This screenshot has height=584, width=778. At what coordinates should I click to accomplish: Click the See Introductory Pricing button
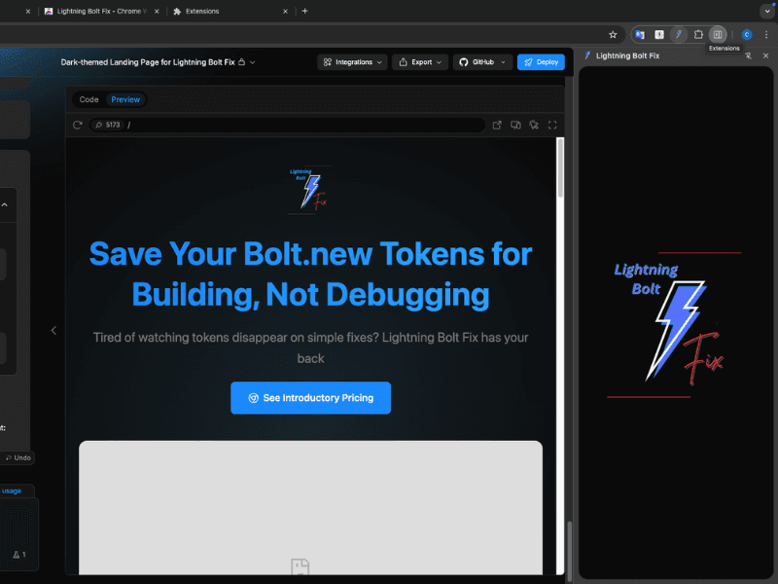(x=310, y=397)
